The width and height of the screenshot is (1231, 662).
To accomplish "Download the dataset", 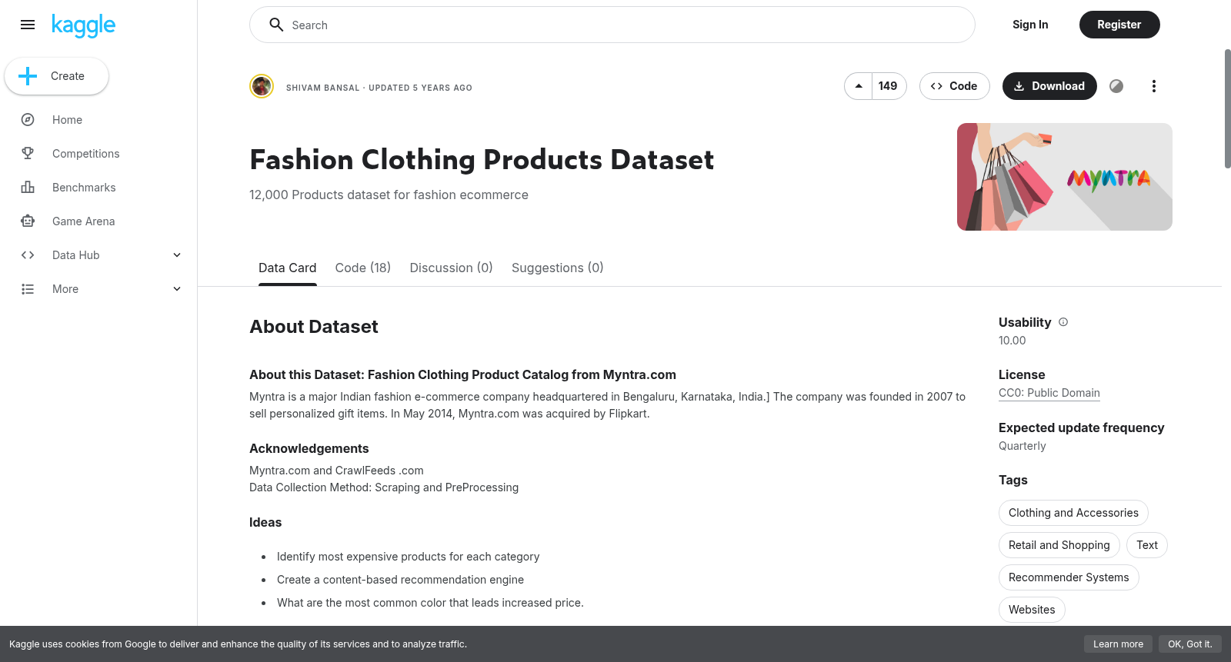I will [x=1049, y=86].
